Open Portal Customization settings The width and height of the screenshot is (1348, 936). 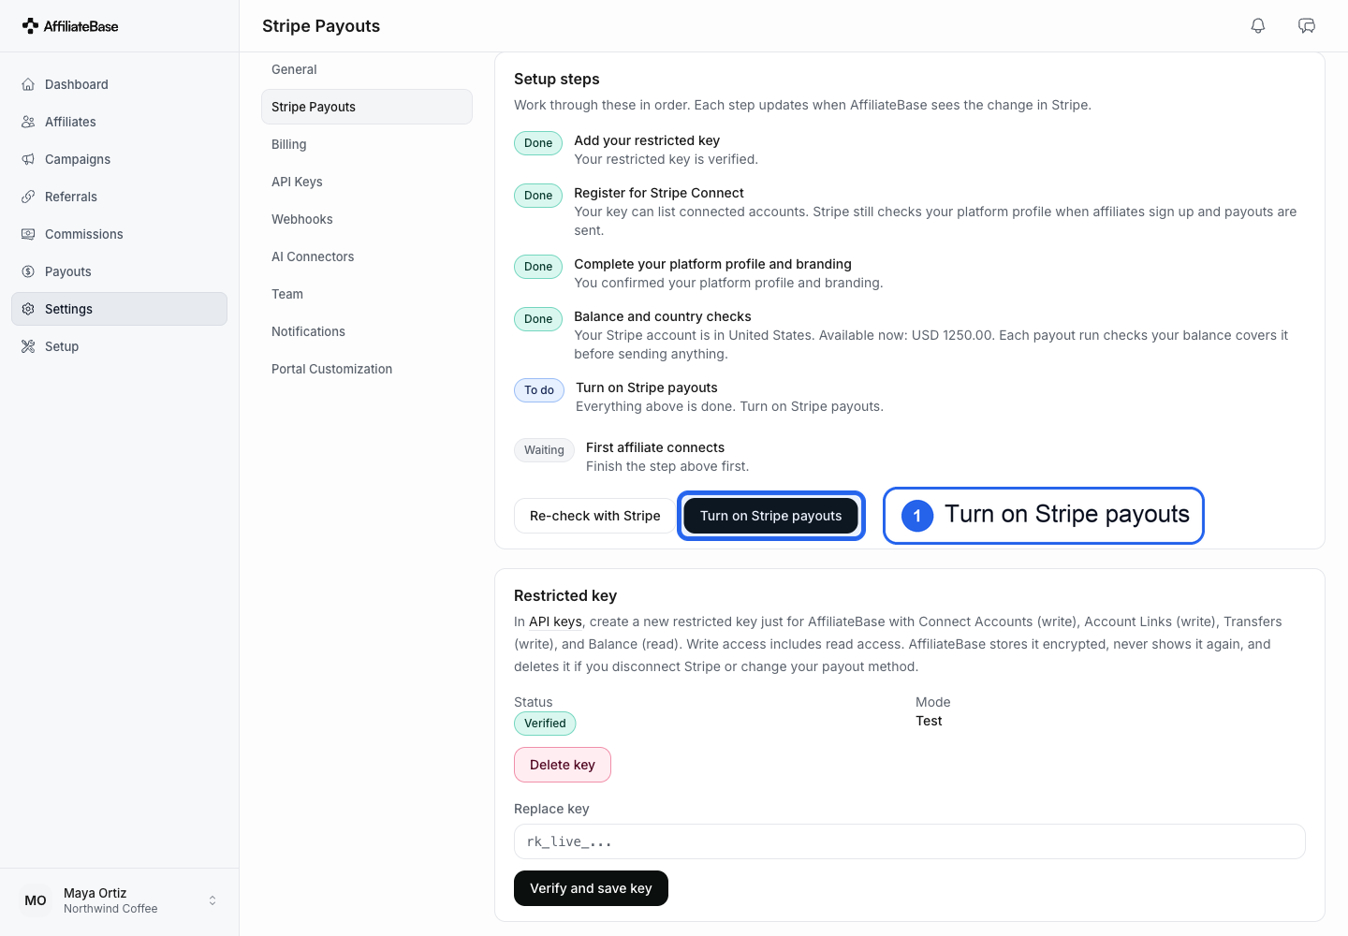tap(367, 369)
